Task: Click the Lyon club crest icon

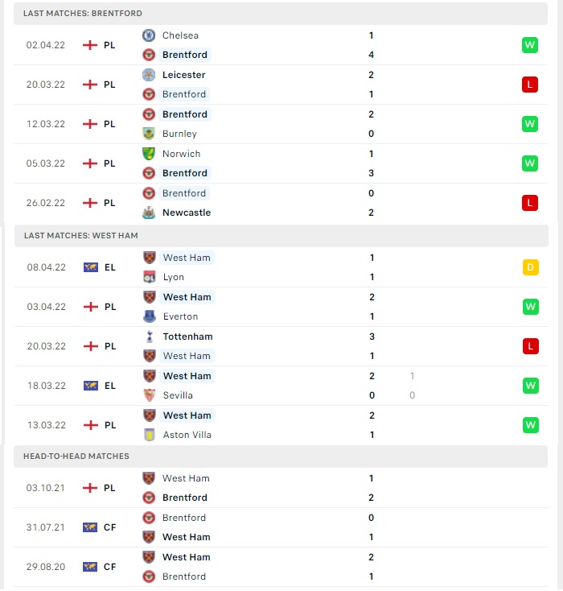Action: (x=150, y=277)
